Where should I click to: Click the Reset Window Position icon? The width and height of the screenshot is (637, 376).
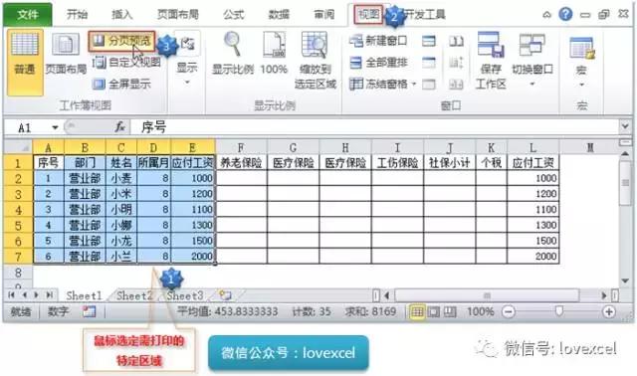click(x=456, y=85)
